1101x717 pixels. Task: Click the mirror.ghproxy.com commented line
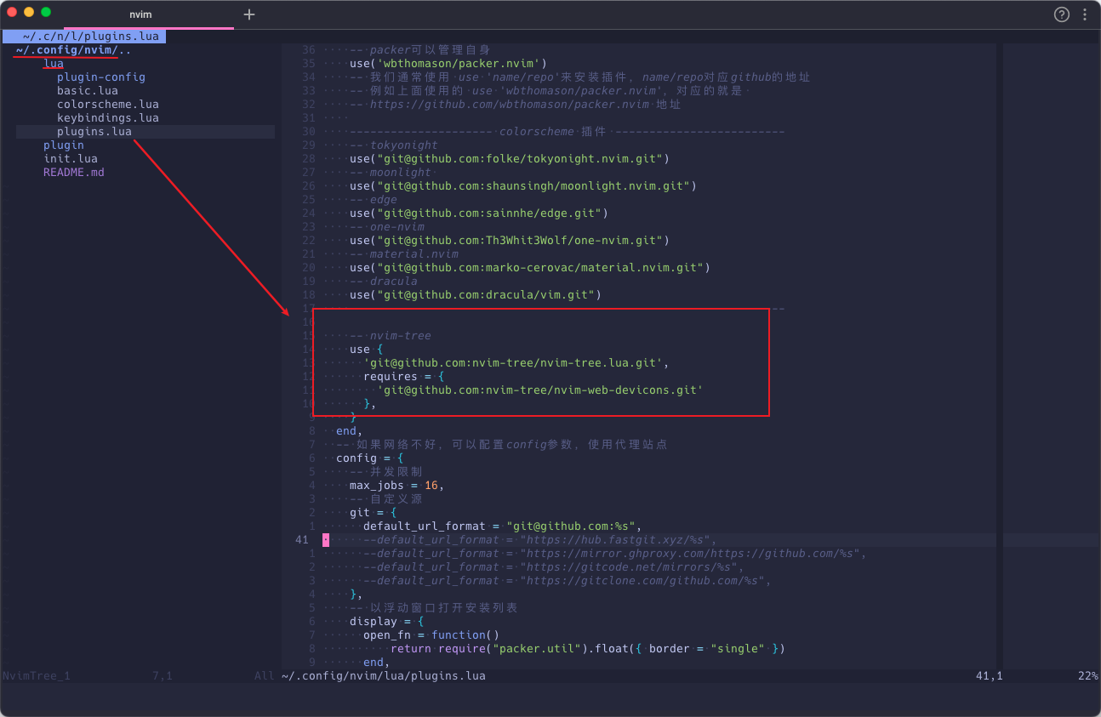(615, 554)
